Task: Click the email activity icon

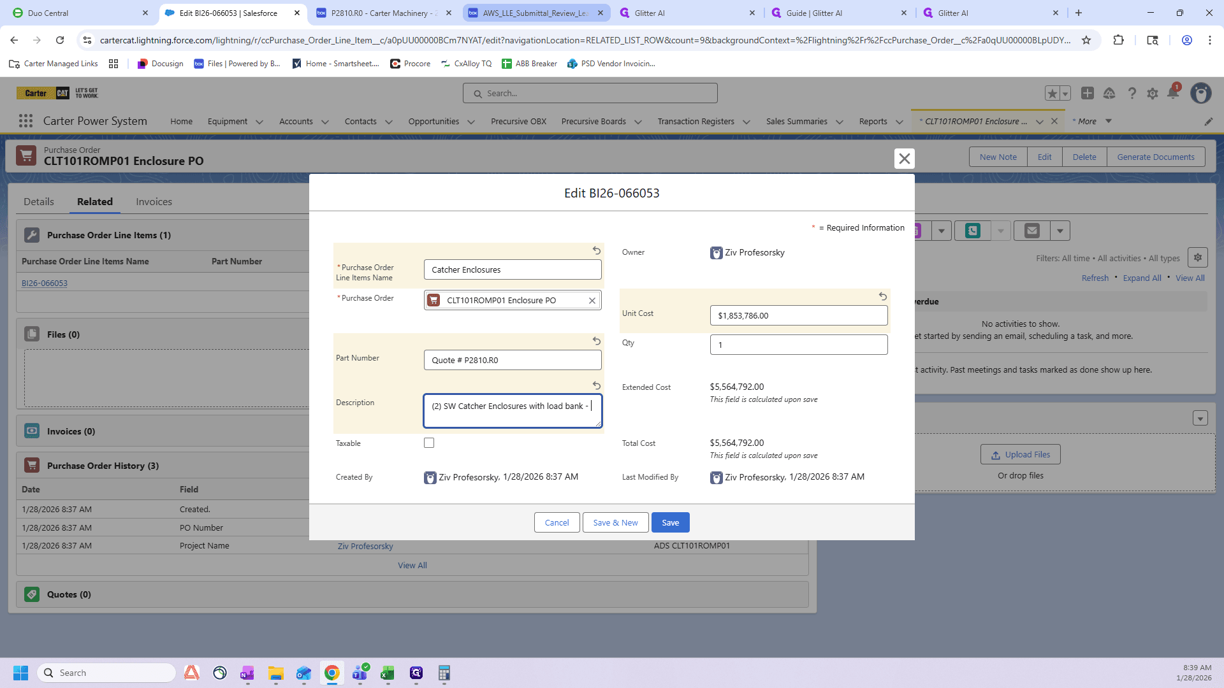Action: click(x=1032, y=231)
